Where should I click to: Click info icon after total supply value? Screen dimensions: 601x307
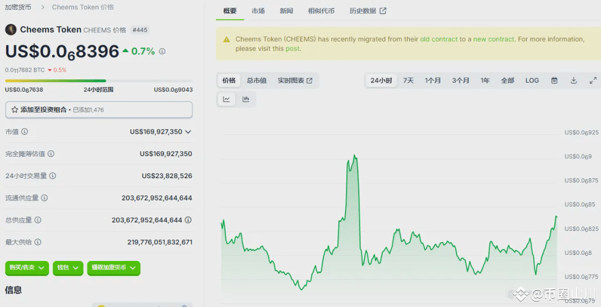pyautogui.click(x=188, y=220)
